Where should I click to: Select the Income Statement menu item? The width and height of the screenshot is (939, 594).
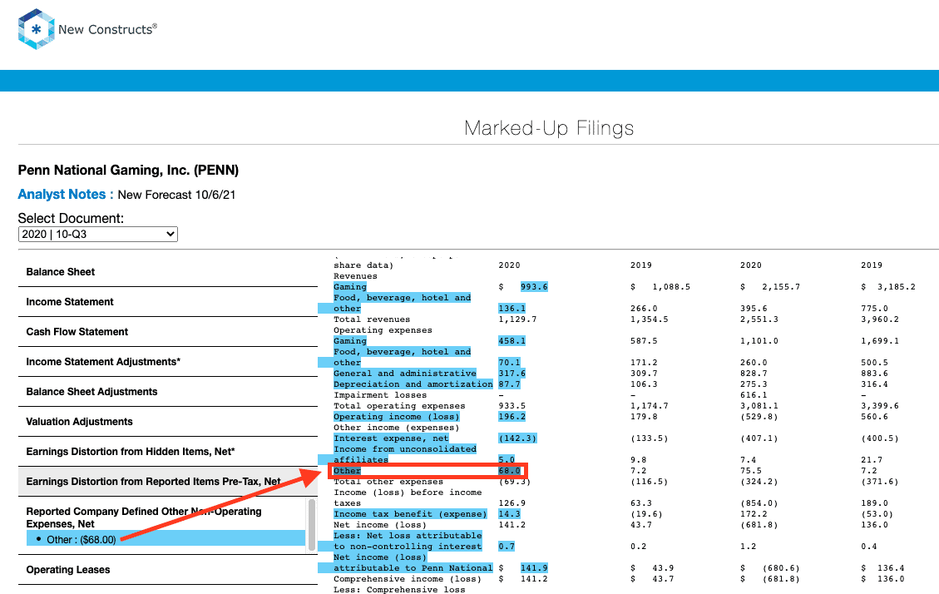tap(70, 302)
